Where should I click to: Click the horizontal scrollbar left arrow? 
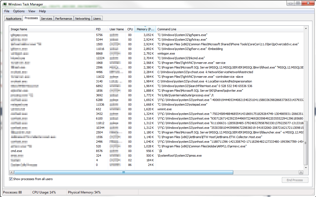(12, 172)
